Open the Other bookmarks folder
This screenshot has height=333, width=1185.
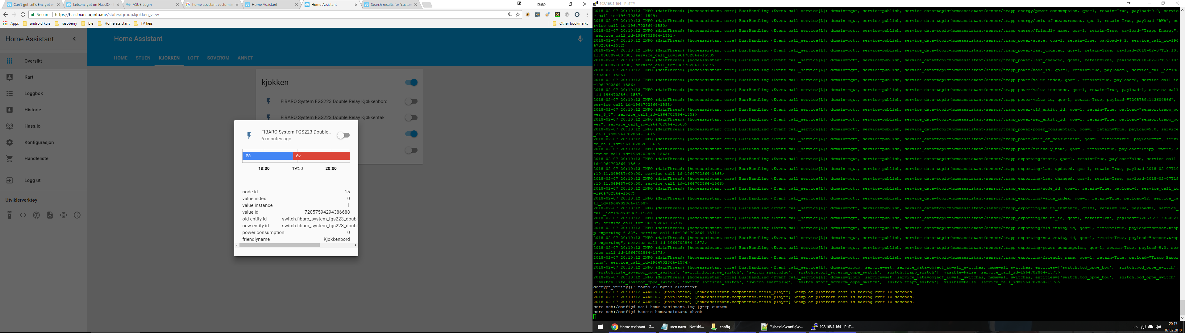coord(570,23)
